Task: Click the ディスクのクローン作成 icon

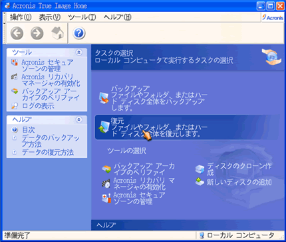Action: pyautogui.click(x=200, y=169)
